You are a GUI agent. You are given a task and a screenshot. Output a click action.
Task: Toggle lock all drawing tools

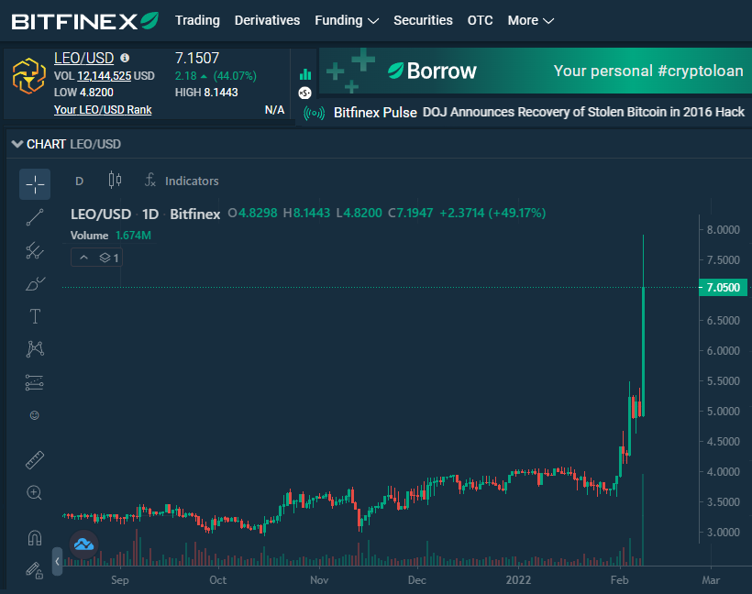(35, 570)
